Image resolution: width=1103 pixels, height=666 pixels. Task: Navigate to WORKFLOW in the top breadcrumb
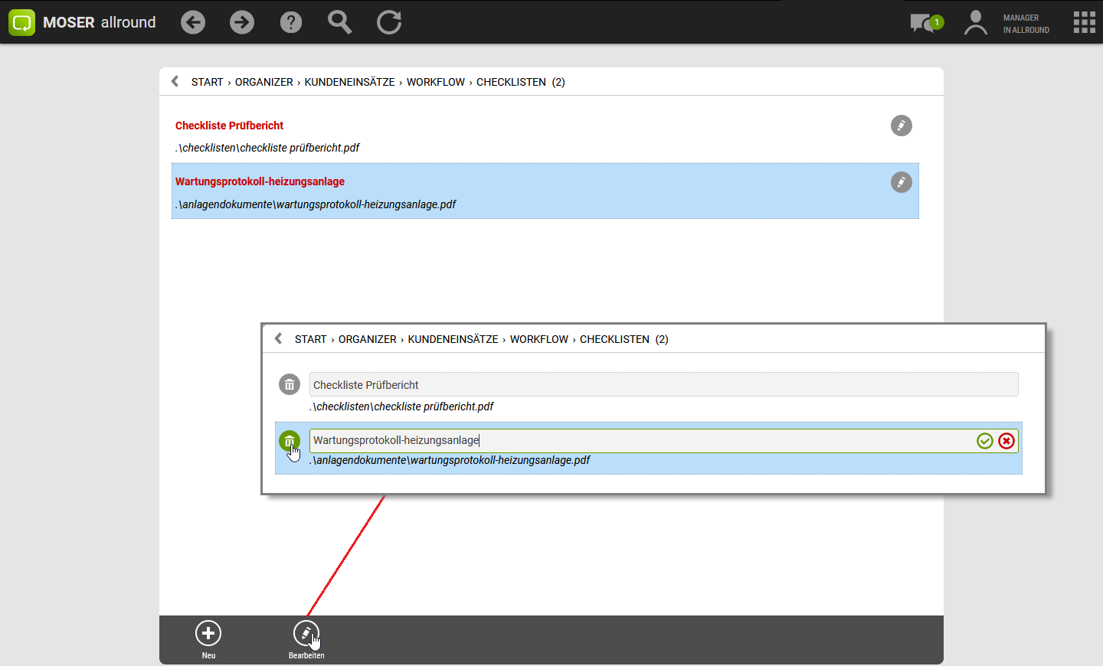coord(435,82)
